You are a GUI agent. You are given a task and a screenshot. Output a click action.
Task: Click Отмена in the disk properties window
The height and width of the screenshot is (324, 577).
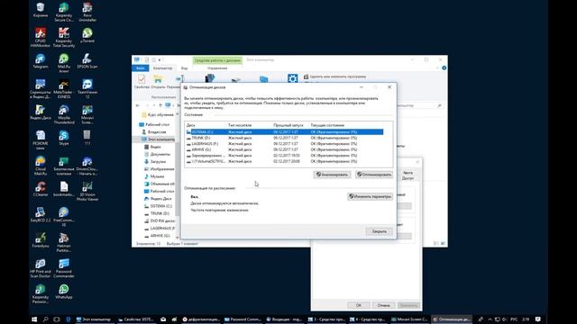(x=383, y=305)
